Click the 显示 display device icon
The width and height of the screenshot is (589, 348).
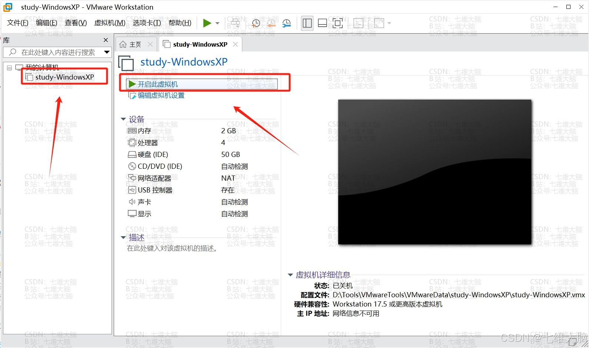point(132,214)
